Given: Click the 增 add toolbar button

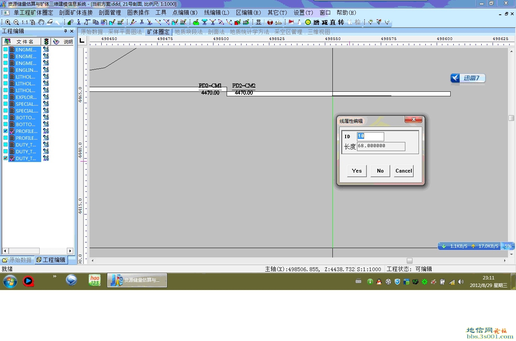Looking at the screenshot, I should pyautogui.click(x=316, y=22).
